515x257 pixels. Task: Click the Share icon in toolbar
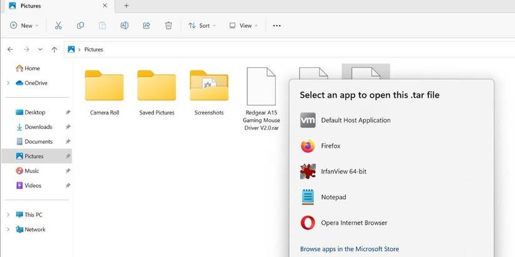point(146,26)
